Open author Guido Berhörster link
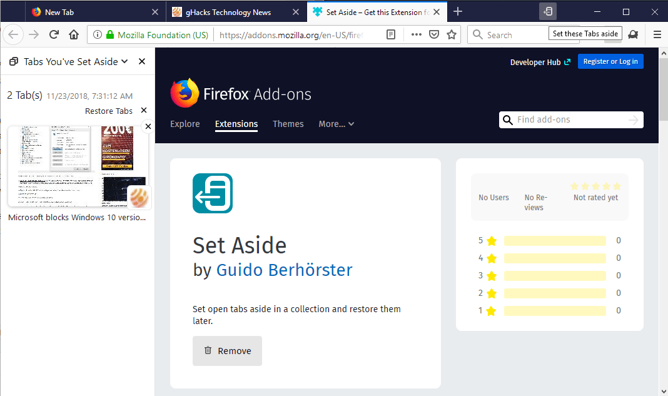Viewport: 668px width, 396px height. (x=284, y=270)
